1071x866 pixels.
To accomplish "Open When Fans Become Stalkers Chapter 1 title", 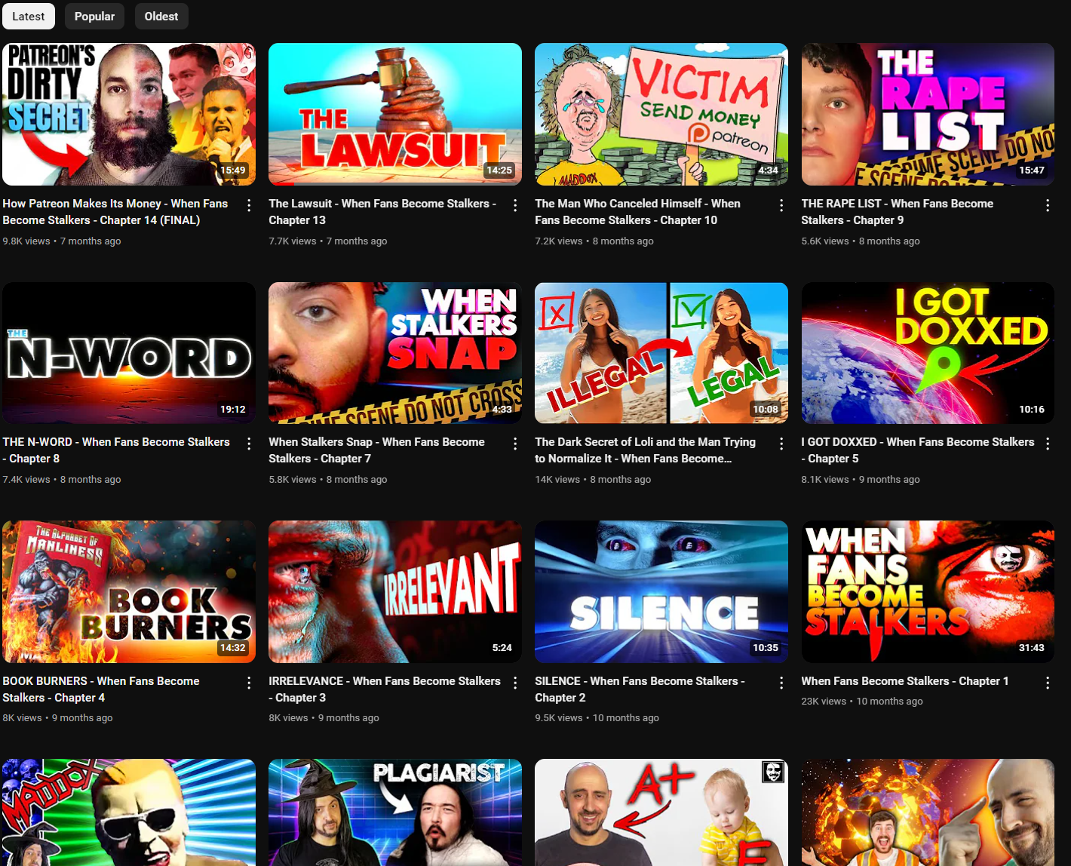I will click(x=904, y=681).
